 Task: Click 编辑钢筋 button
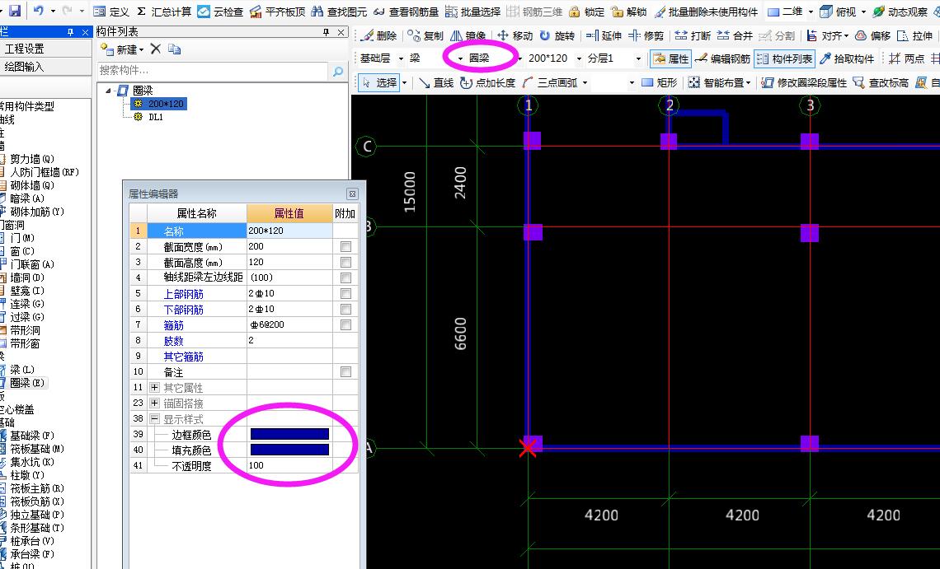pyautogui.click(x=722, y=58)
